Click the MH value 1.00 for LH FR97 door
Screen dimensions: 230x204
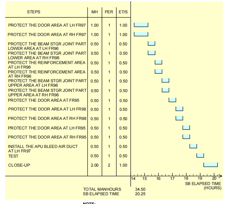(95, 25)
